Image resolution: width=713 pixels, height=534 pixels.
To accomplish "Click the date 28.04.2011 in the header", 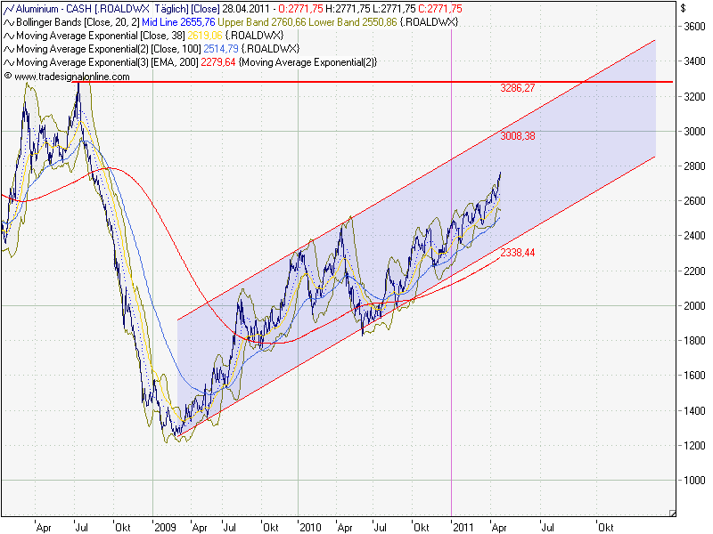I will point(248,9).
